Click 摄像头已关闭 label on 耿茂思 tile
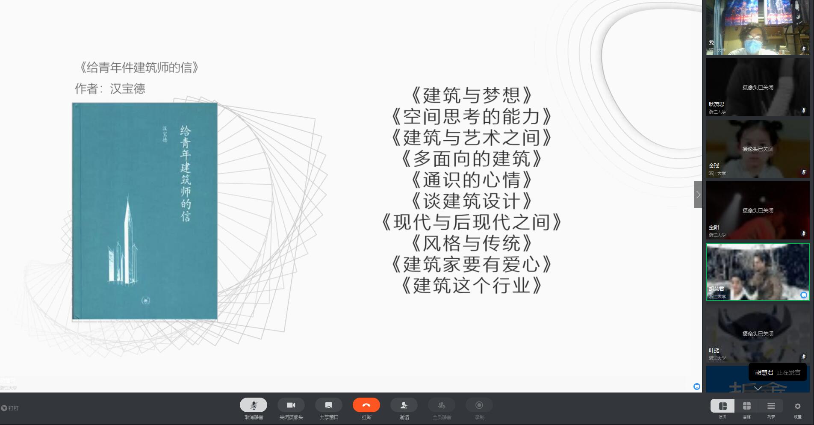814x425 pixels. pos(758,87)
